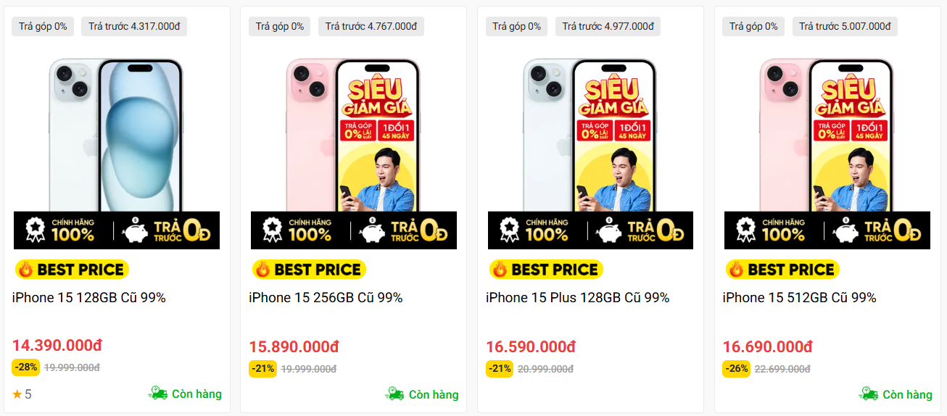Click delivery truck icon on iPhone 15 128GB card
The width and height of the screenshot is (947, 416).
[x=158, y=394]
